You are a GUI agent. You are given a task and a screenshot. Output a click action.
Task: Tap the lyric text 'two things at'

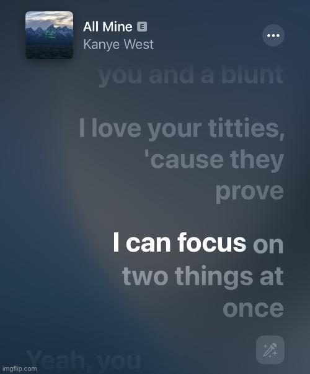tap(203, 276)
